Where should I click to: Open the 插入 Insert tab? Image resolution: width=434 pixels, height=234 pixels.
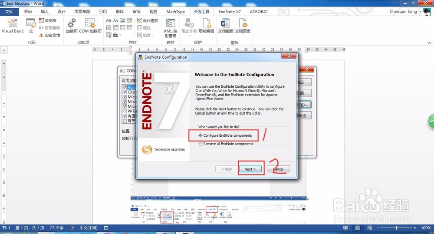45,12
